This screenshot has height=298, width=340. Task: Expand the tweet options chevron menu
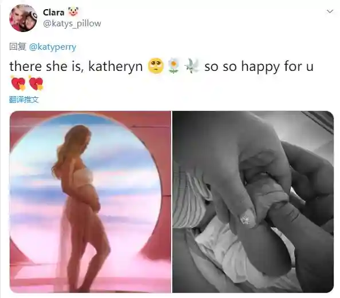pyautogui.click(x=330, y=11)
